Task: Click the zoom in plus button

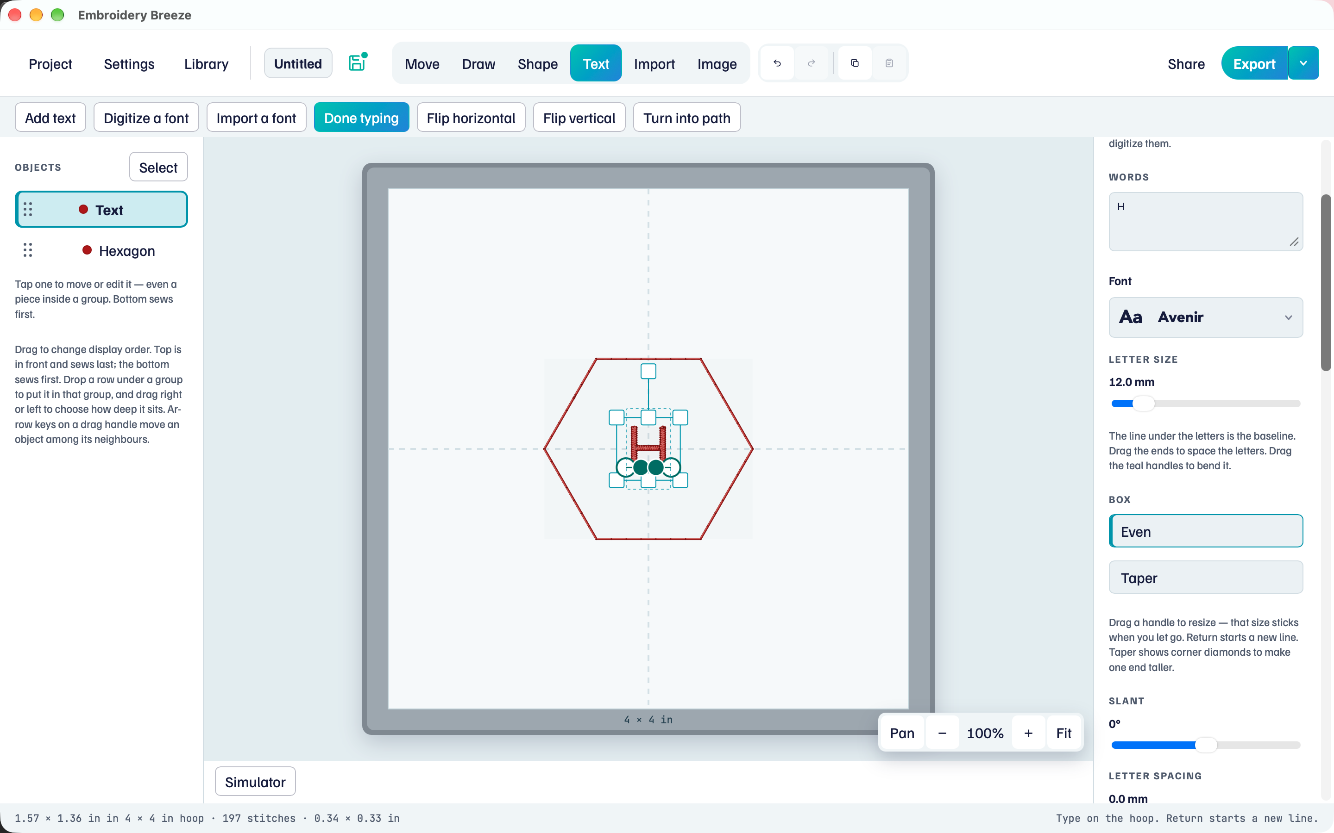Action: click(x=1028, y=734)
